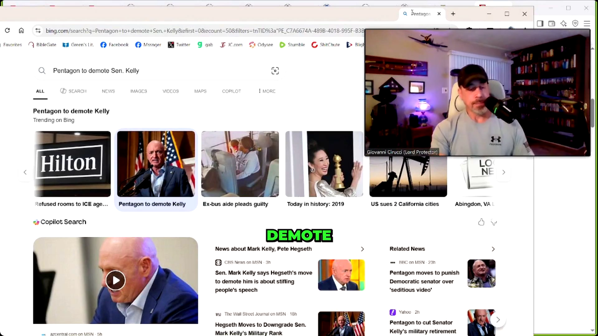Screen dimensions: 598x336
Task: Open CBS article about Kelly stifling speech
Action: (x=263, y=281)
